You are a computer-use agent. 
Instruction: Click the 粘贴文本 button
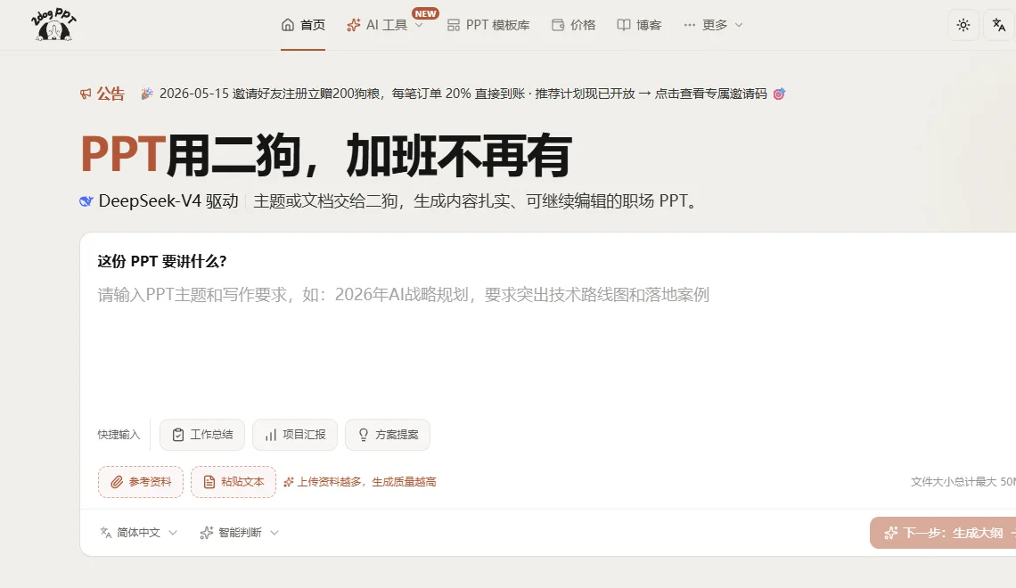234,482
